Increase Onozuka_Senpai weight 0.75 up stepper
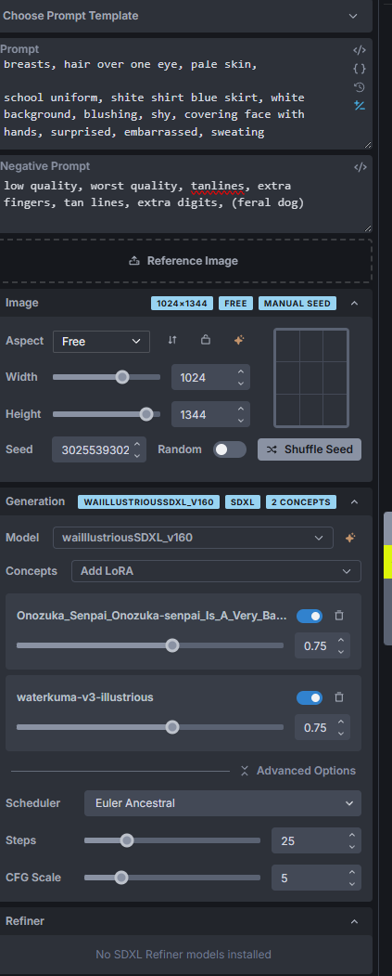The image size is (392, 976). (x=340, y=640)
